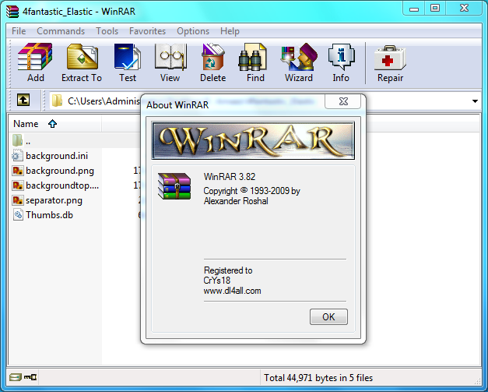Click the WinRAR 3.82 version text
This screenshot has height=392, width=488.
230,177
